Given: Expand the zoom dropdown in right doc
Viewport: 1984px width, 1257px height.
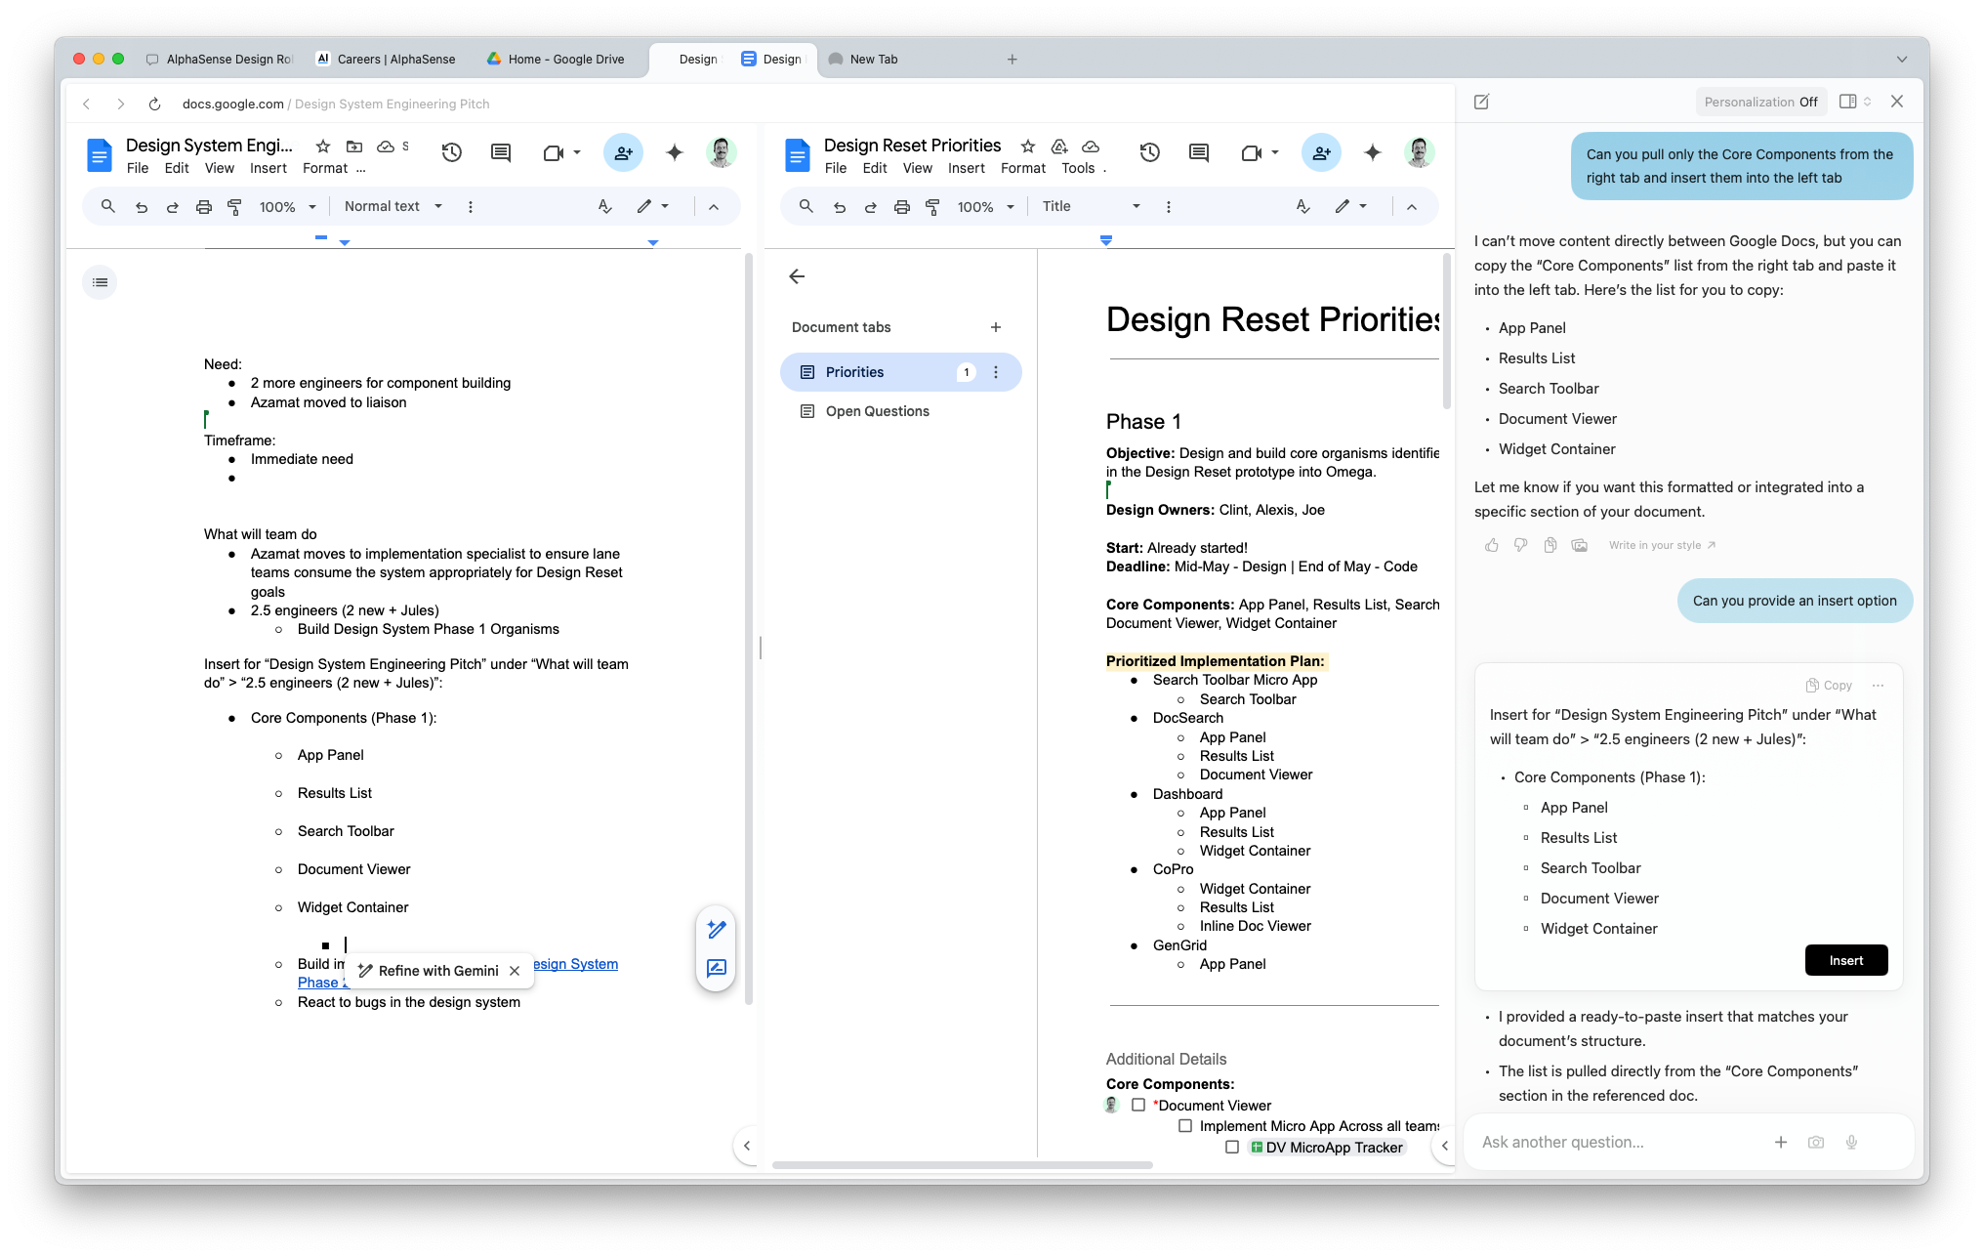Looking at the screenshot, I should (x=985, y=207).
